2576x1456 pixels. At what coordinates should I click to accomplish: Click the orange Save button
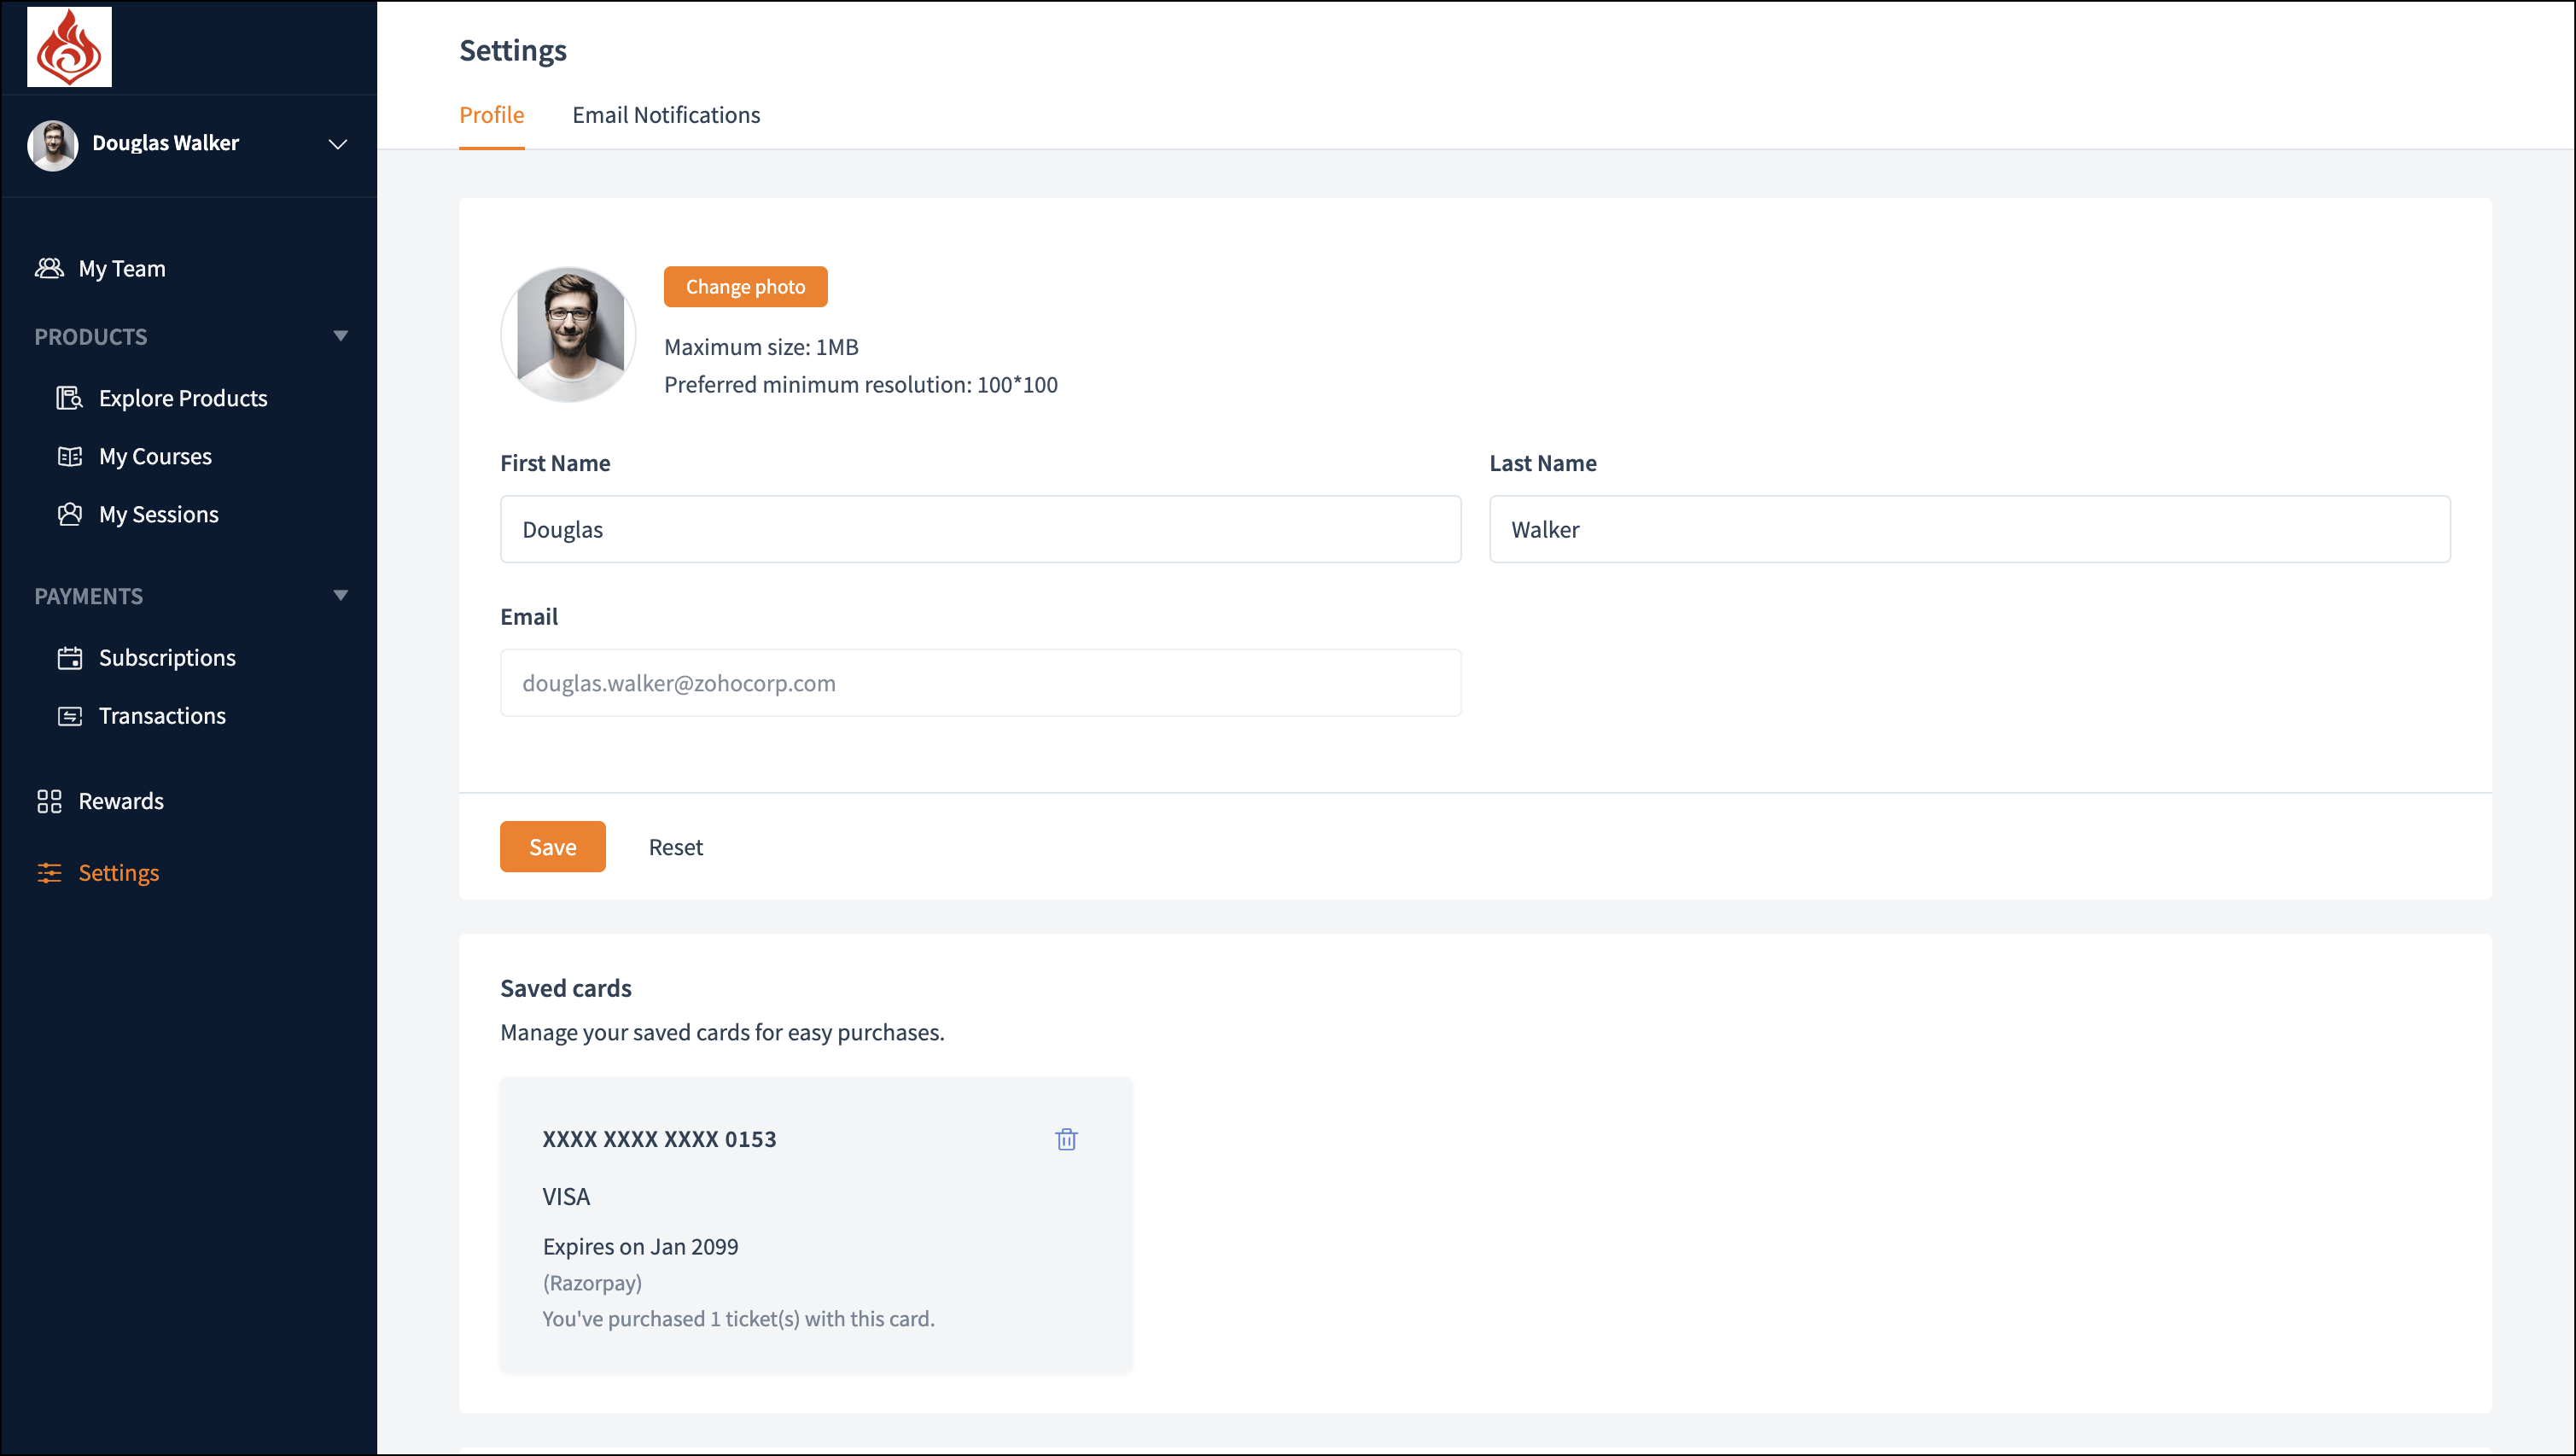tap(552, 847)
